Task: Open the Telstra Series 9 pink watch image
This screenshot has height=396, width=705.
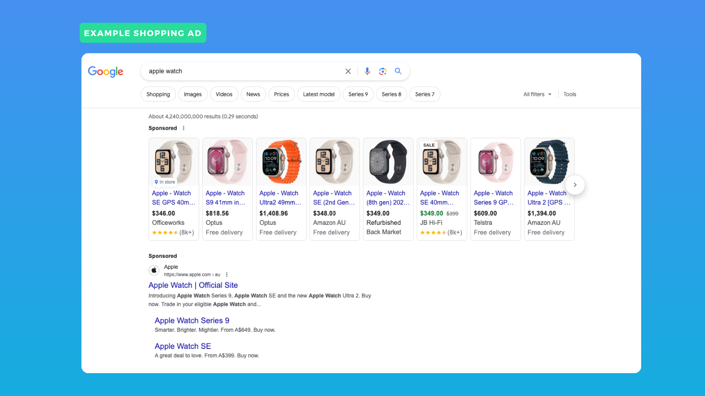Action: pos(496,162)
